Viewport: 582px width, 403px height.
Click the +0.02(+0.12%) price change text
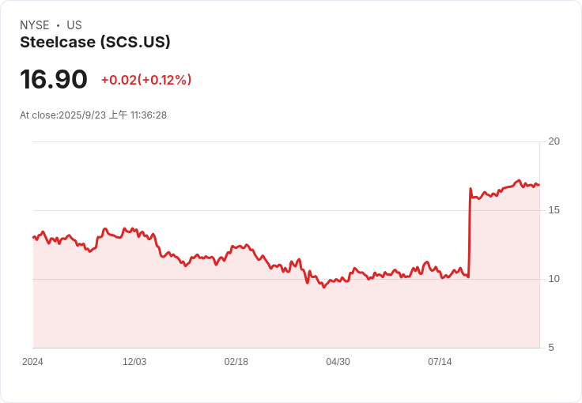(x=146, y=80)
